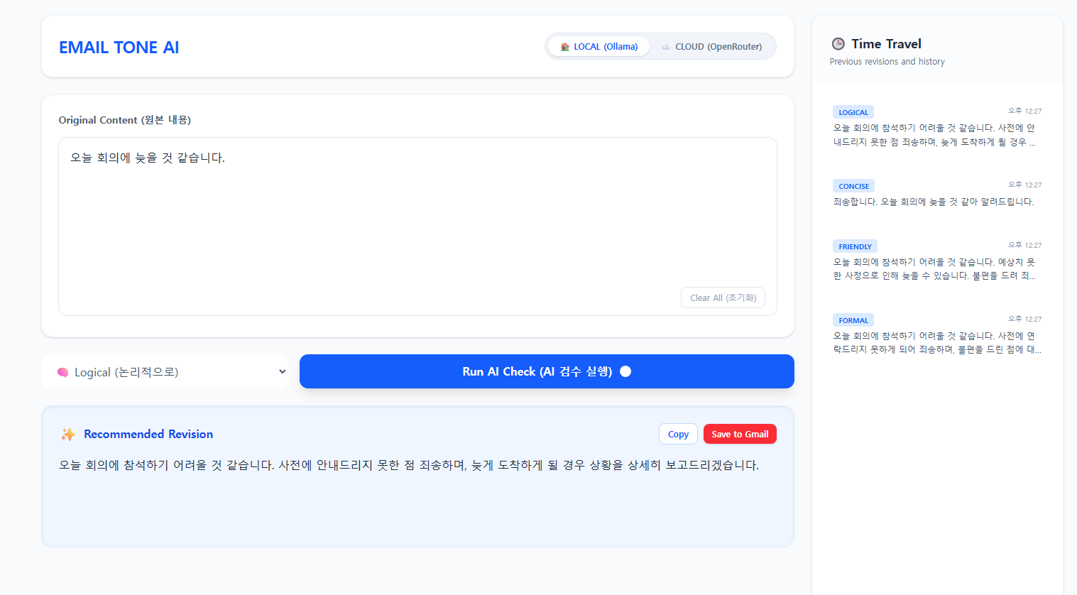Click the white circle on Run AI Check
Image resolution: width=1077 pixels, height=595 pixels.
coord(625,371)
